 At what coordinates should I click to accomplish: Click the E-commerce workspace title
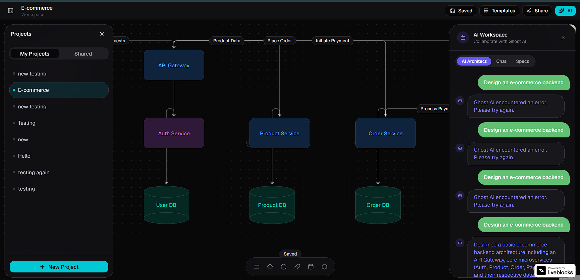[x=37, y=8]
